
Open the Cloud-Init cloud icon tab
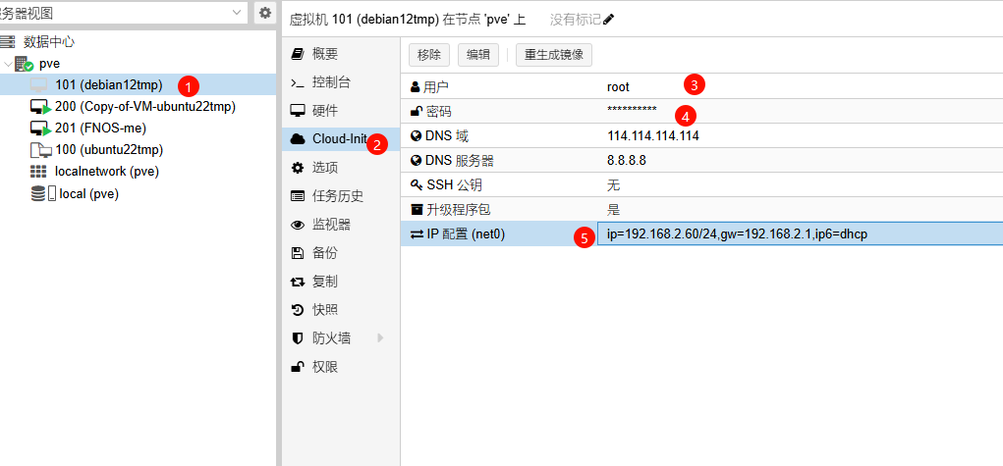(x=298, y=138)
